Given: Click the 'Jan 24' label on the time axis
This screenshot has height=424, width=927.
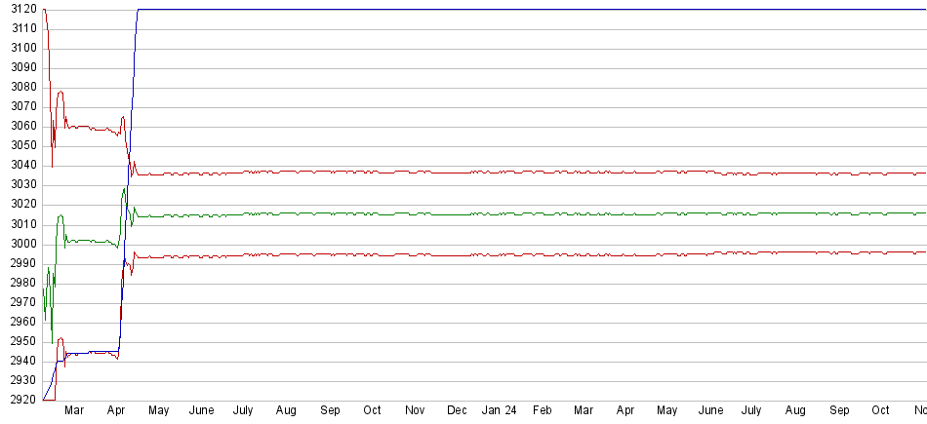Looking at the screenshot, I should click(x=498, y=411).
